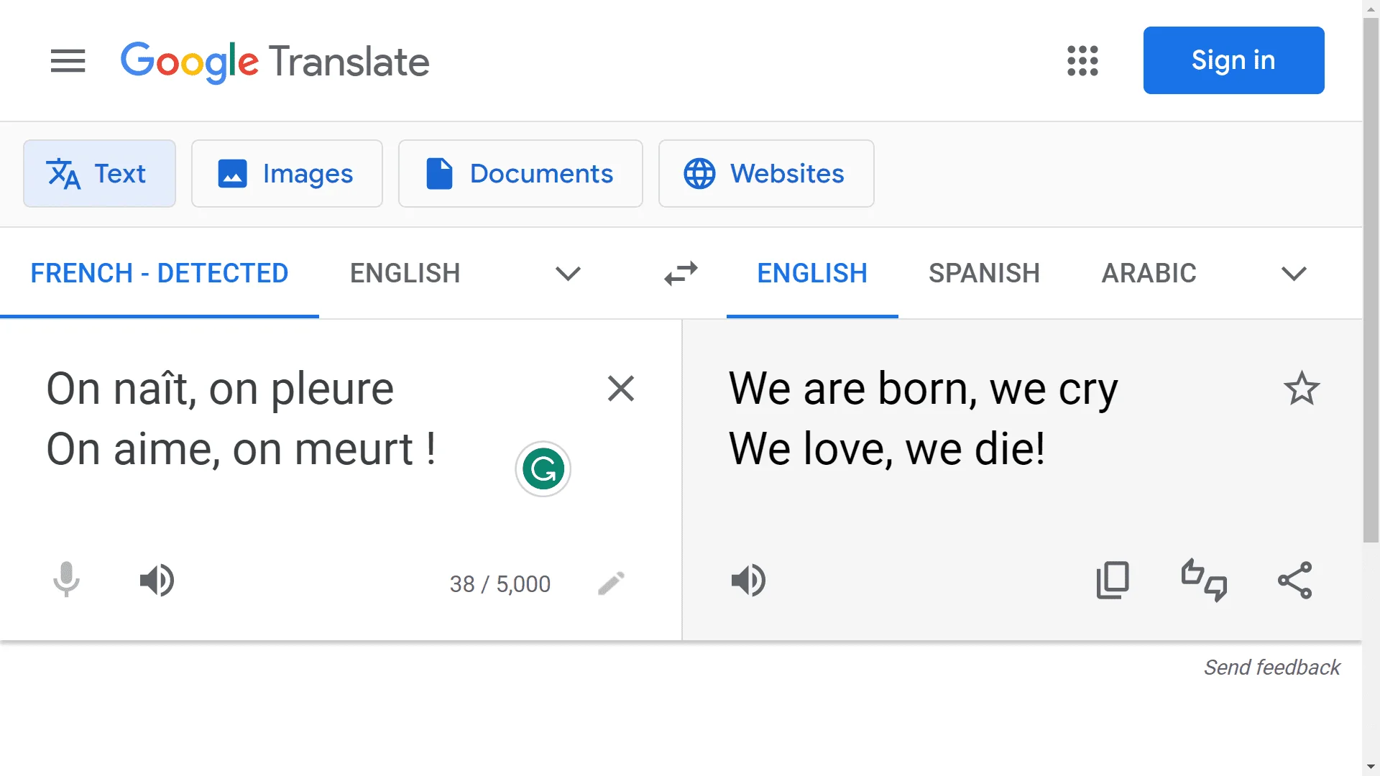Rate this translation with thumbs icon
The height and width of the screenshot is (776, 1380).
coord(1204,581)
